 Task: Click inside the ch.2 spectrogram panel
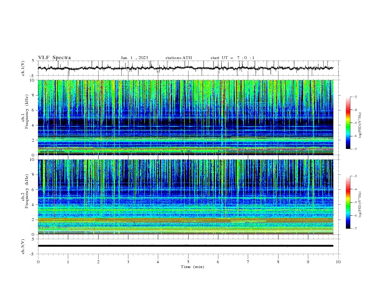point(185,197)
